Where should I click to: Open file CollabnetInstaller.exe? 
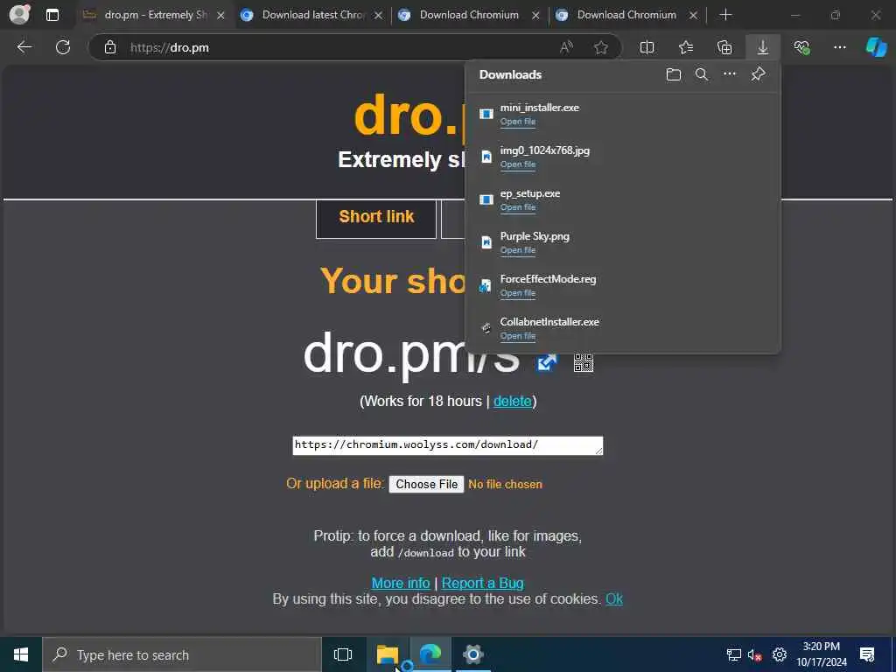point(518,335)
